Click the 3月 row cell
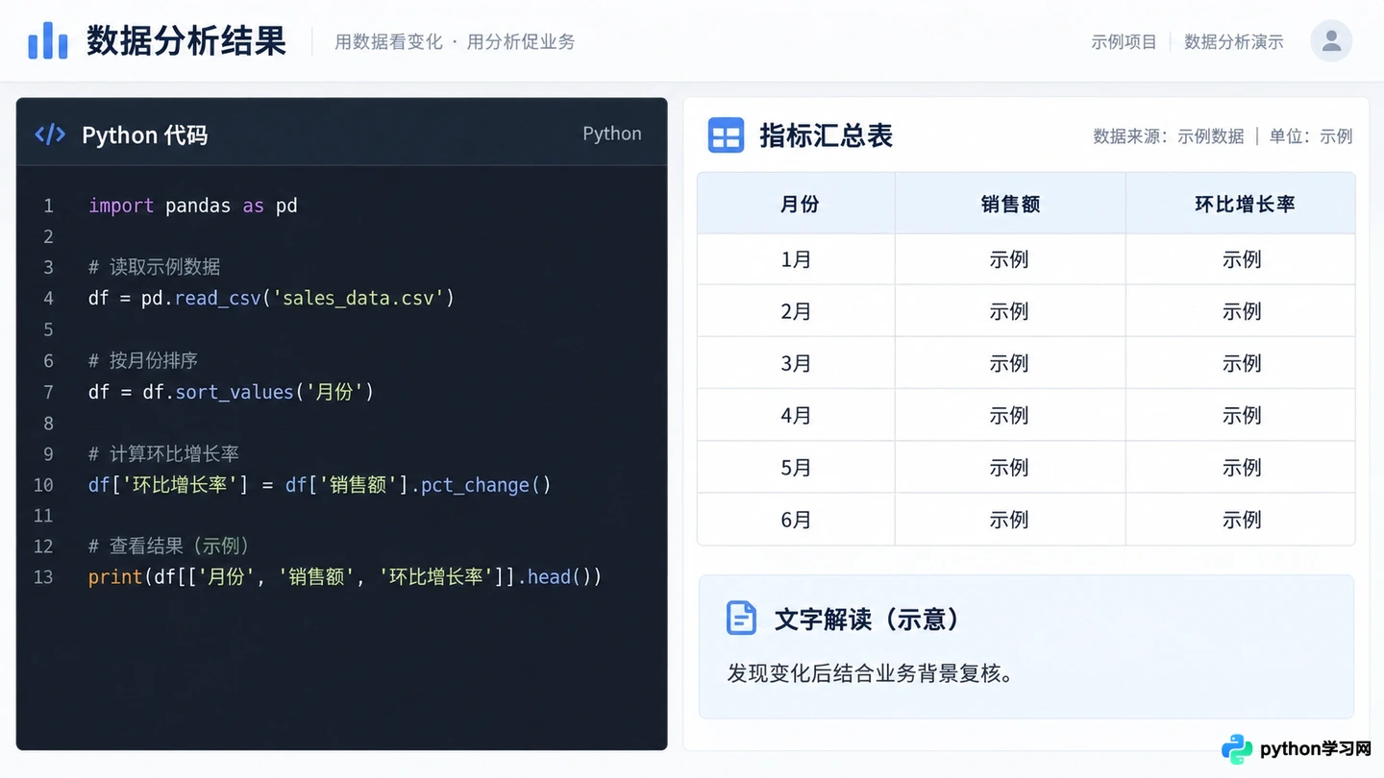Image resolution: width=1384 pixels, height=778 pixels. point(797,363)
